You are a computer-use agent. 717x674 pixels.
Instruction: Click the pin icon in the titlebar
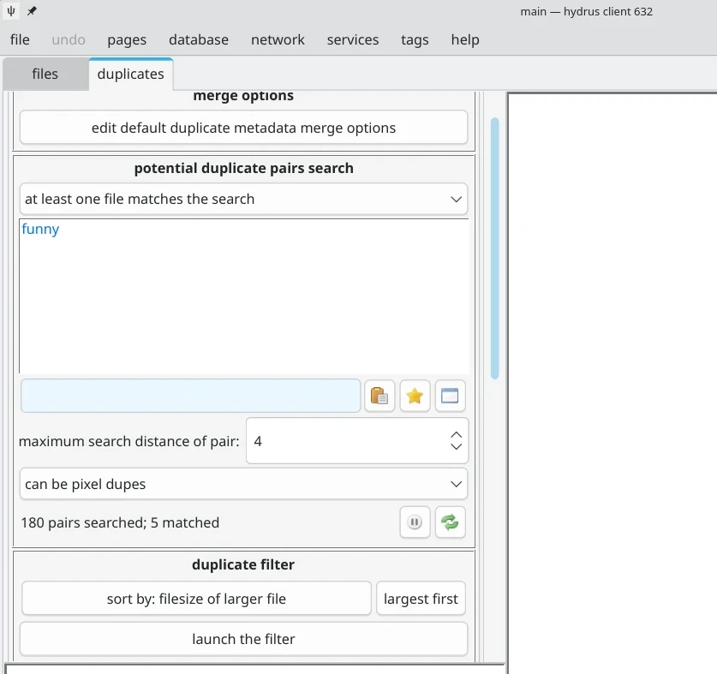31,11
